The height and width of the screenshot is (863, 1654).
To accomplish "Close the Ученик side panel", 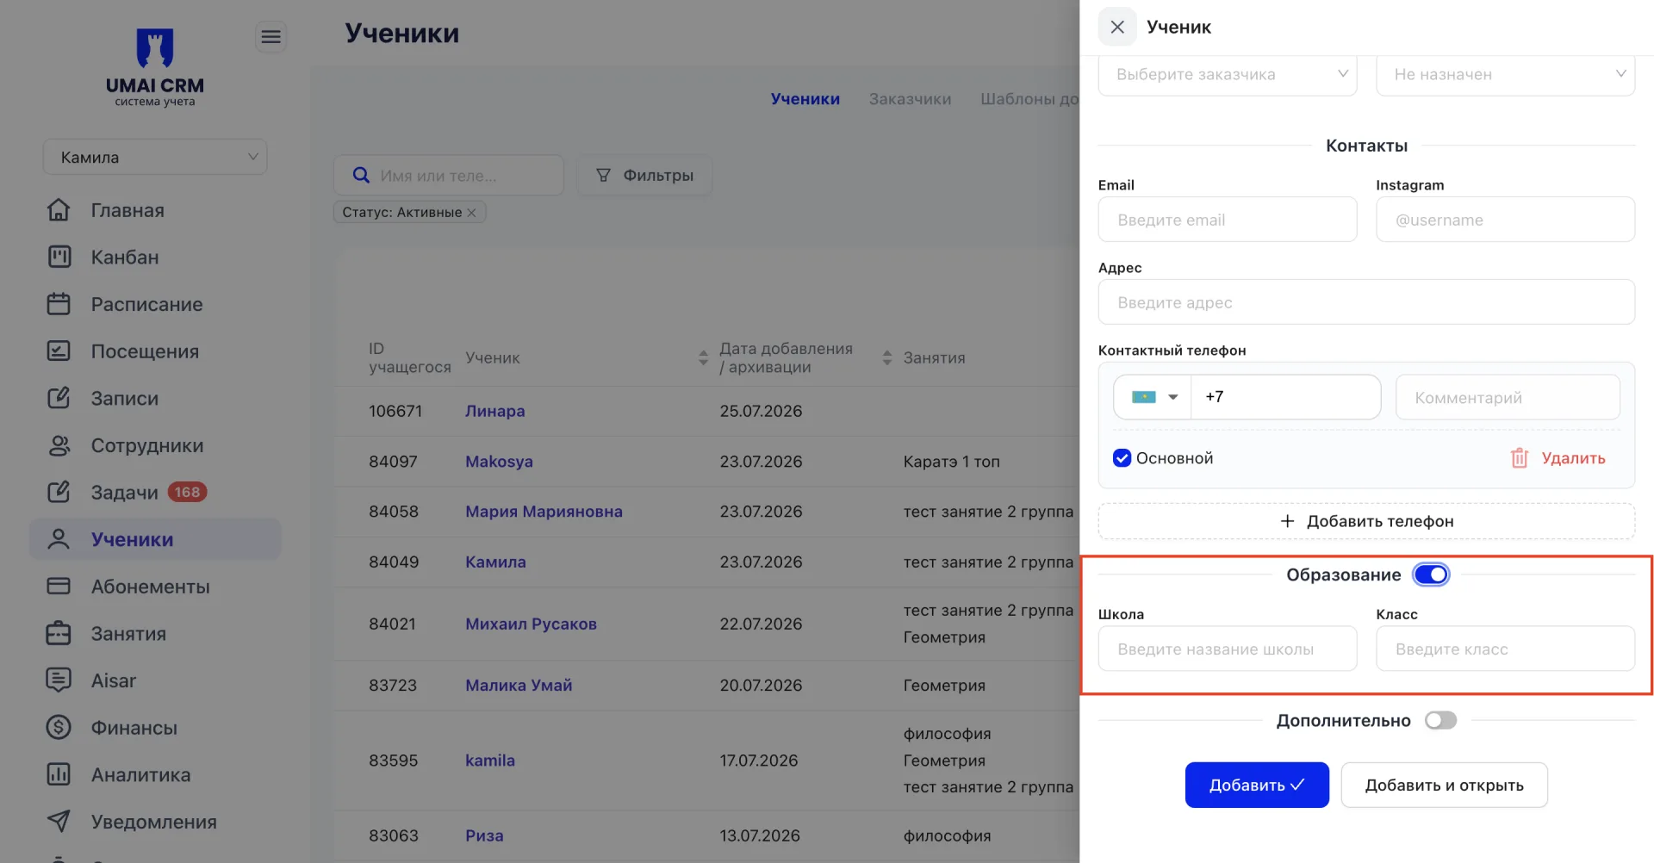I will tap(1117, 27).
